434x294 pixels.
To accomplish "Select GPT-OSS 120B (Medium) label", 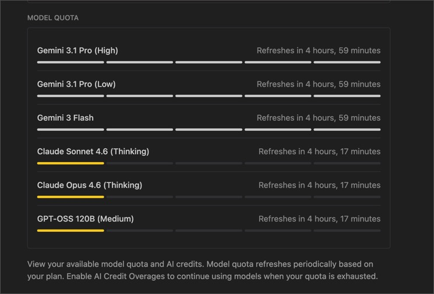I will click(x=85, y=219).
